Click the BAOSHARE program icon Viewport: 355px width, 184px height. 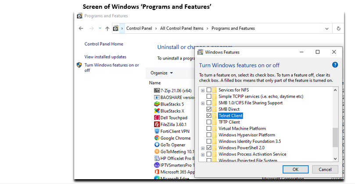coord(157,97)
